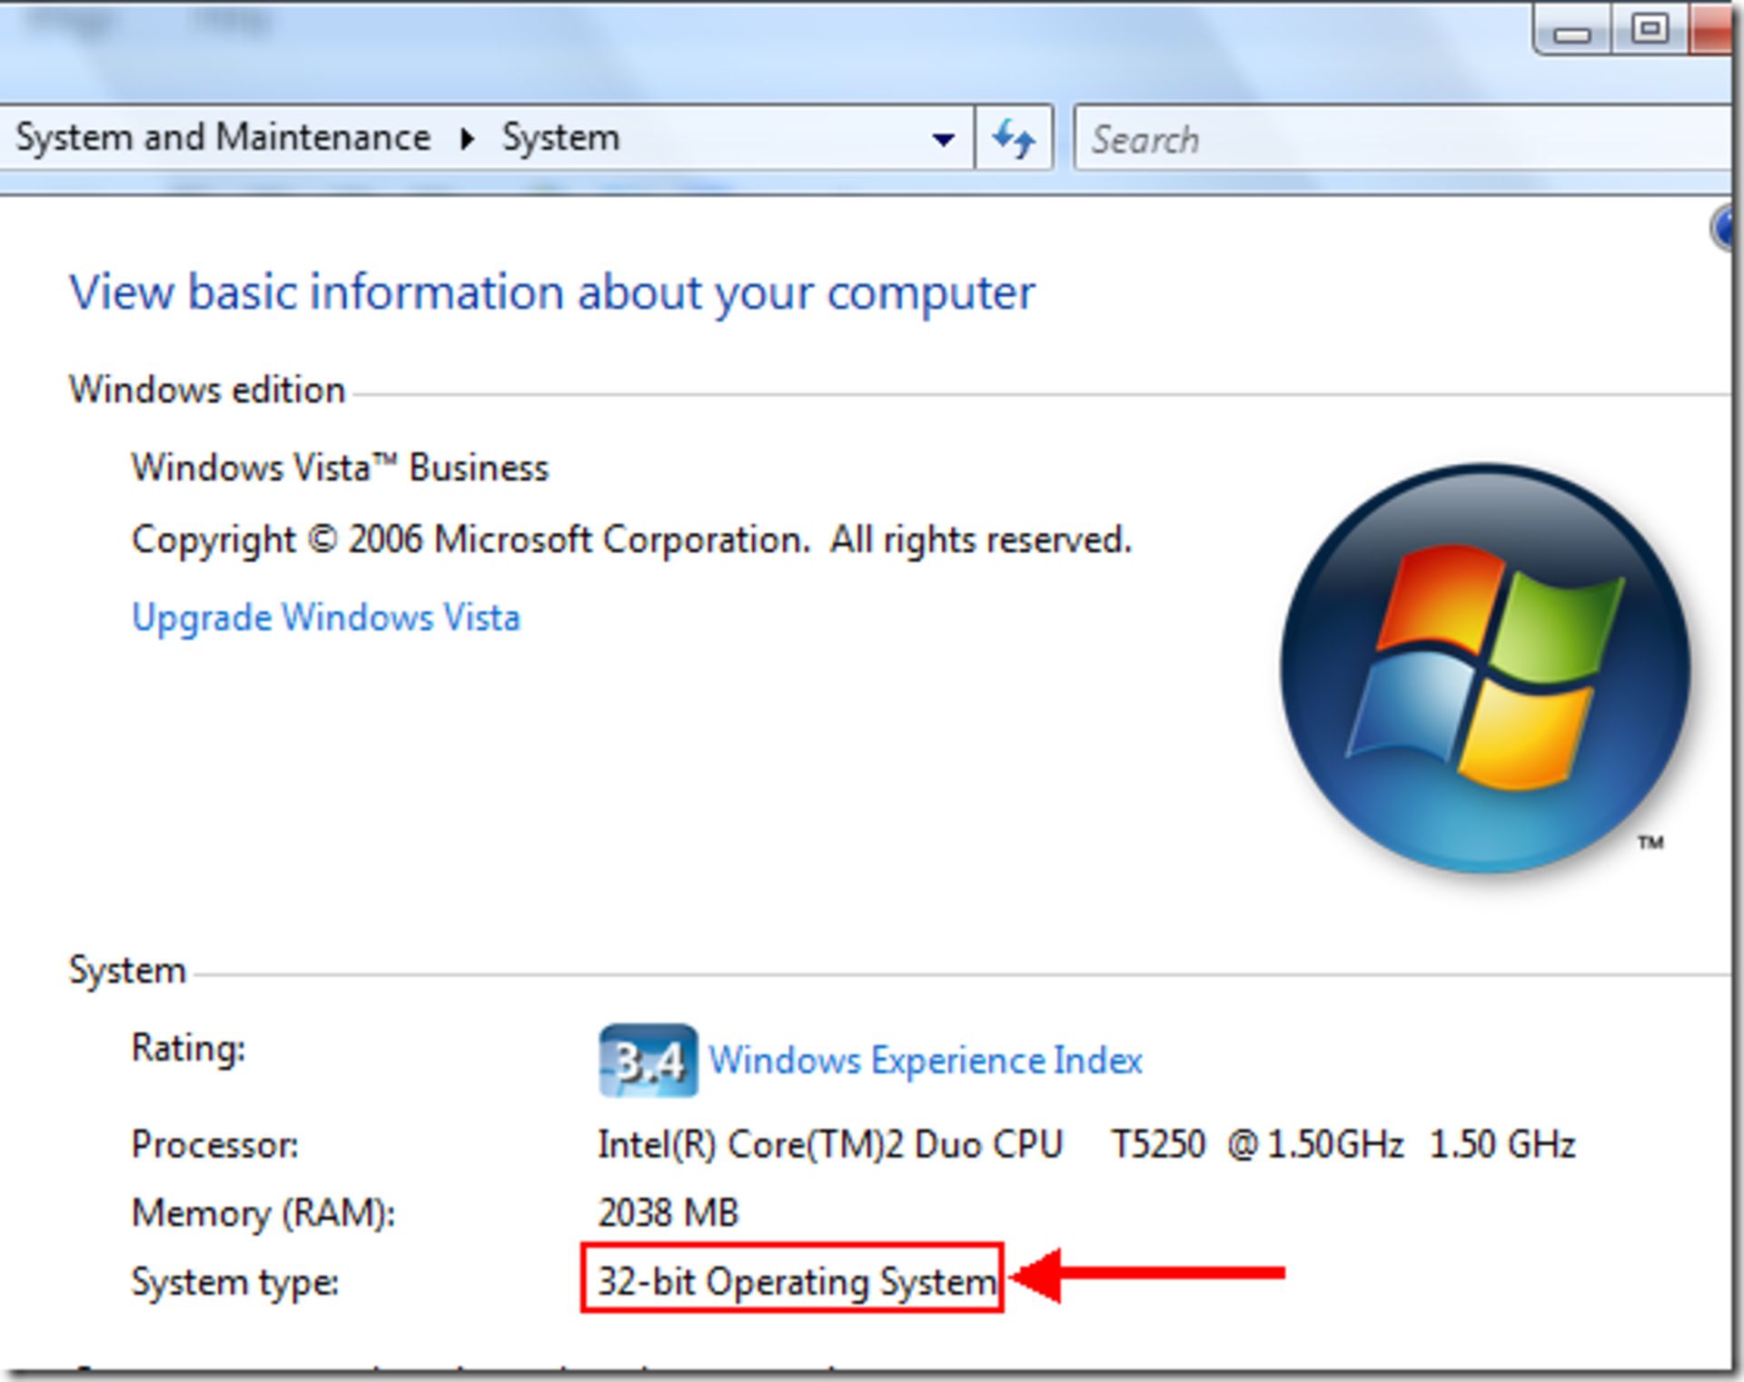Viewport: 1744px width, 1382px height.
Task: Click the Windows Vista Business edition name
Action: (340, 468)
